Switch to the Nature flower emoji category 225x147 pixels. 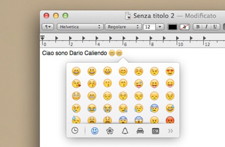pos(110,131)
